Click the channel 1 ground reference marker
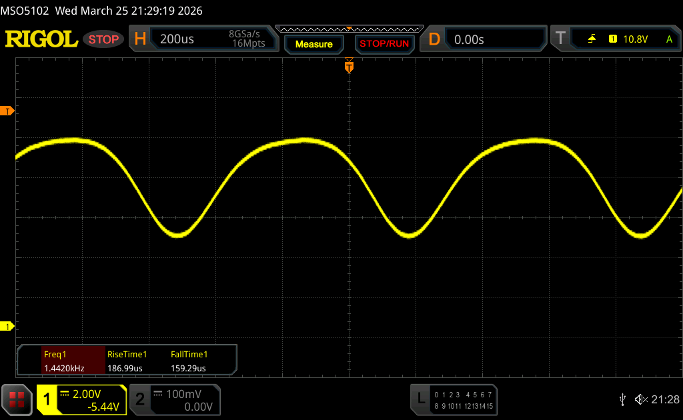 click(x=9, y=326)
